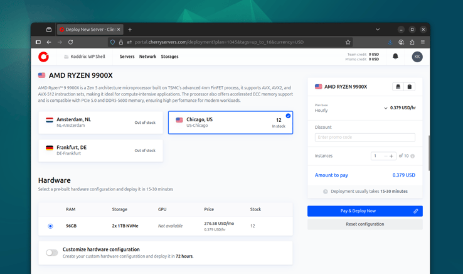Enable Customize hardware configuration toggle
Viewport: 463px width, 274px height.
[x=51, y=253]
